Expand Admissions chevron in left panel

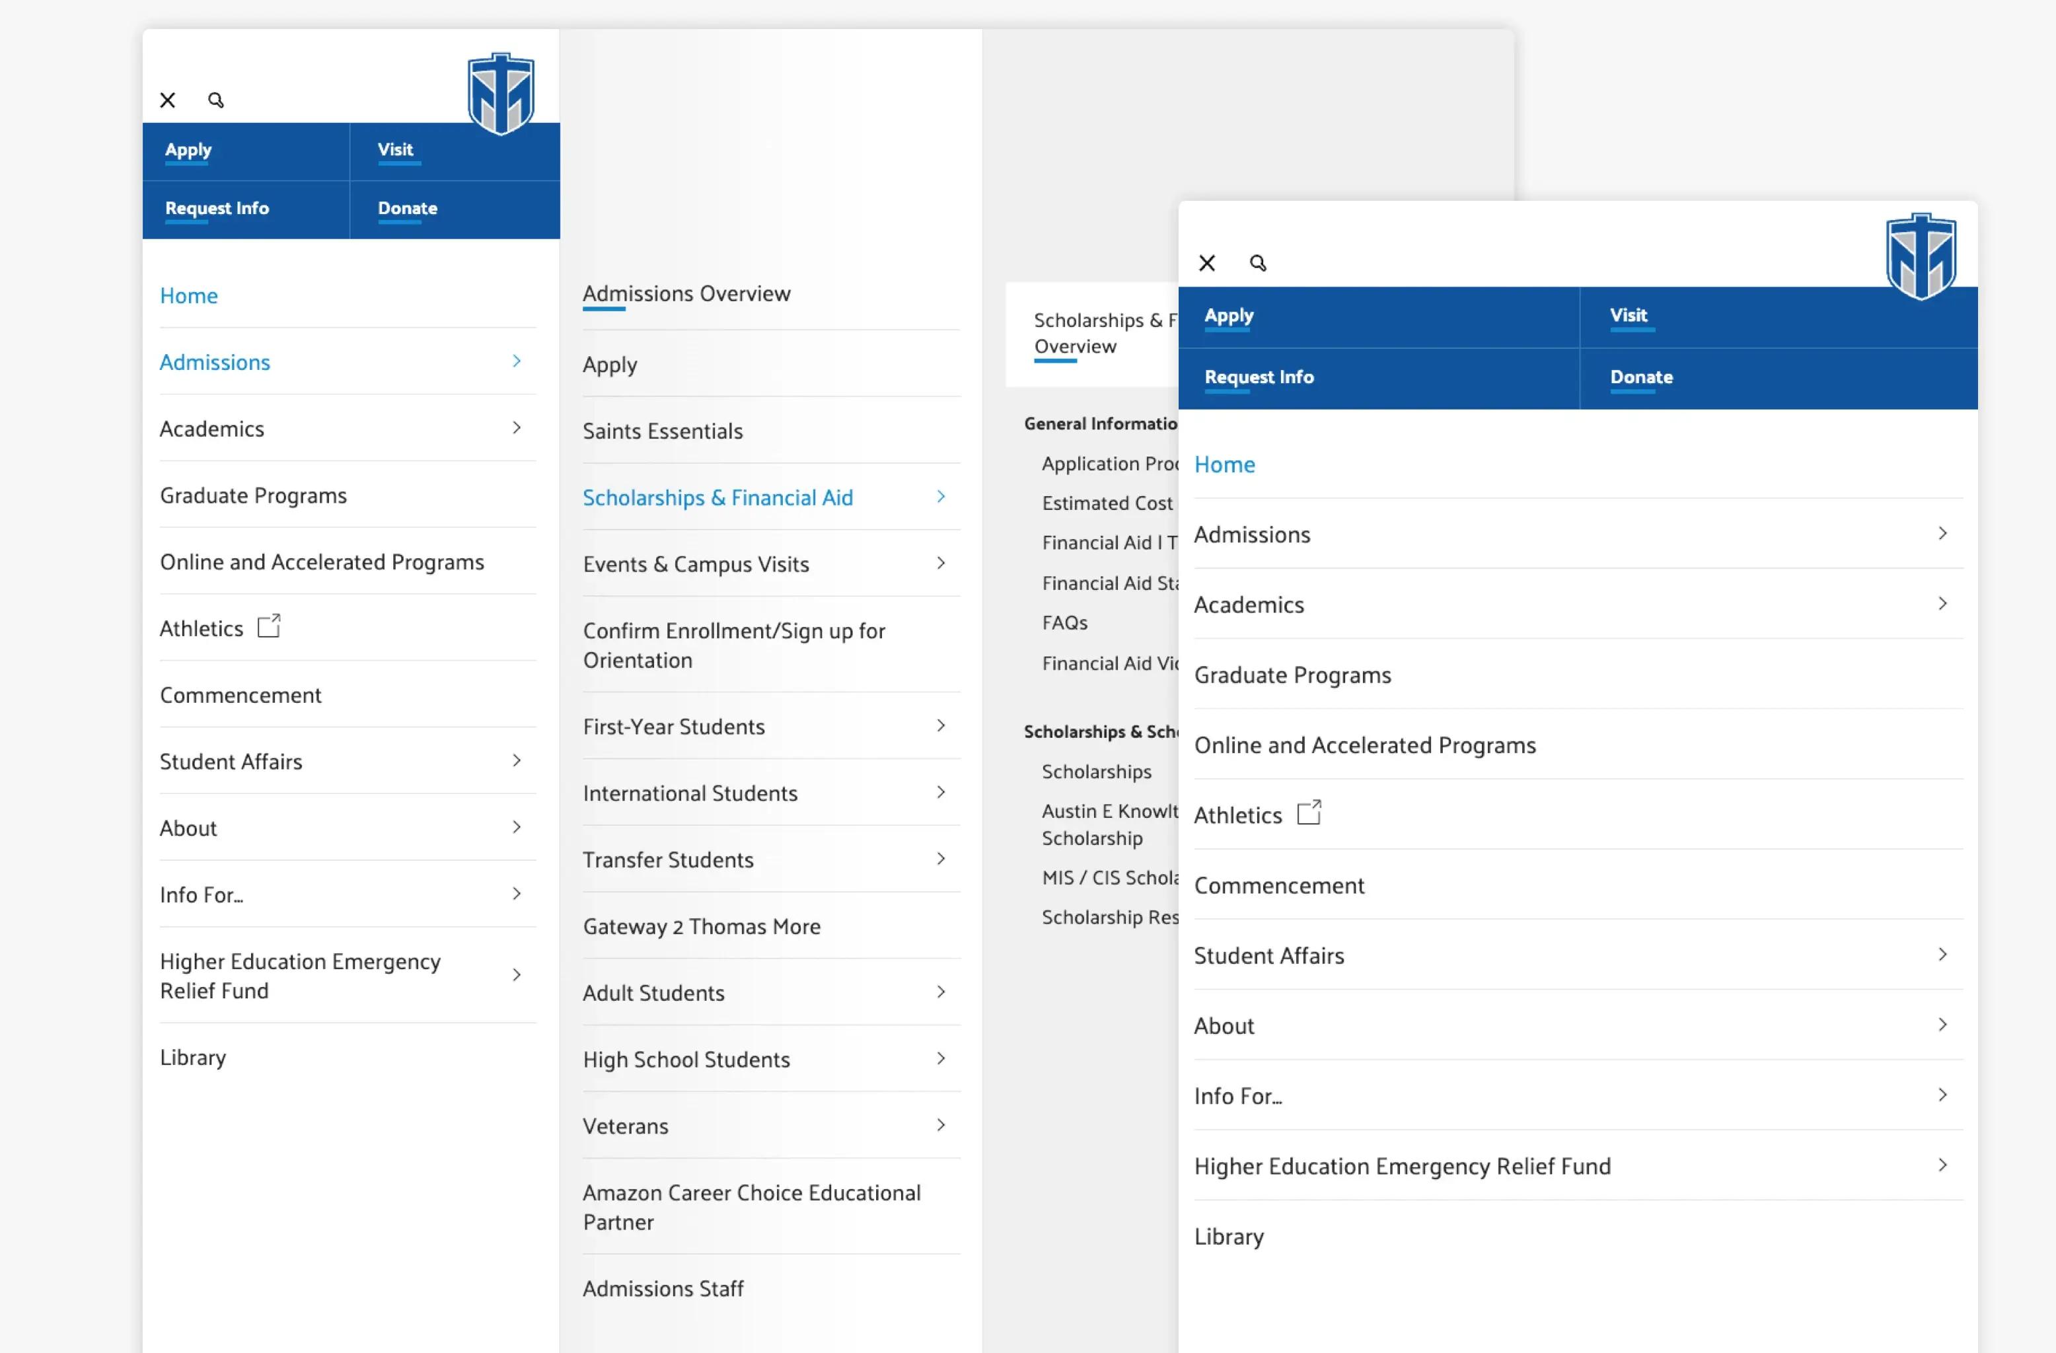tap(517, 361)
